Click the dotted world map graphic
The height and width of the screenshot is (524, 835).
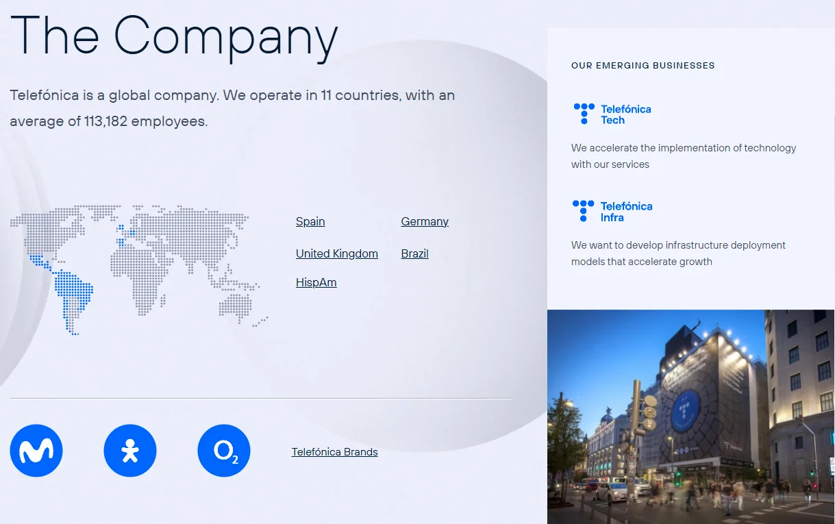point(137,271)
